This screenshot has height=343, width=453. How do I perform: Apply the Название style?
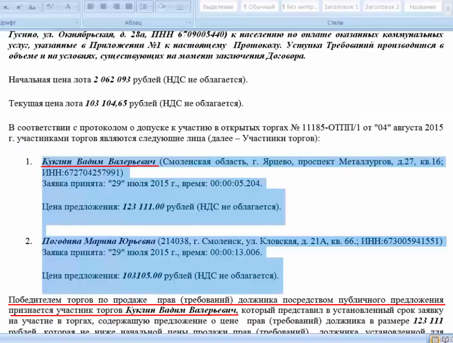[x=423, y=6]
